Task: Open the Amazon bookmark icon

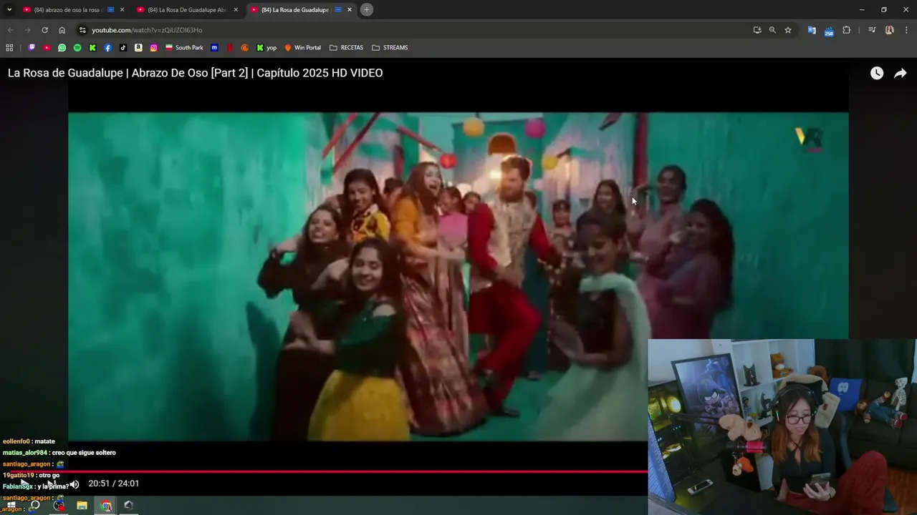Action: [x=138, y=48]
